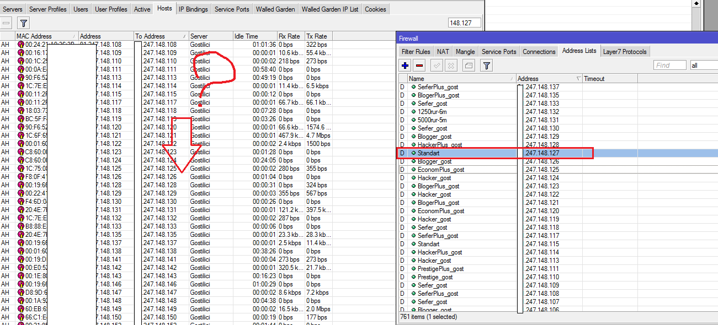
Task: Click the Tx Rate value 4.7 Mbps
Action: [318, 136]
